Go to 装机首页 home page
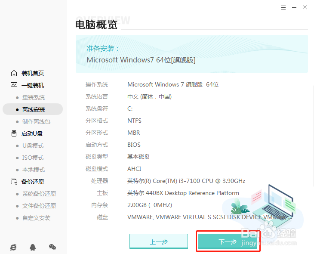Image resolution: width=314 pixels, height=254 pixels. (33, 73)
